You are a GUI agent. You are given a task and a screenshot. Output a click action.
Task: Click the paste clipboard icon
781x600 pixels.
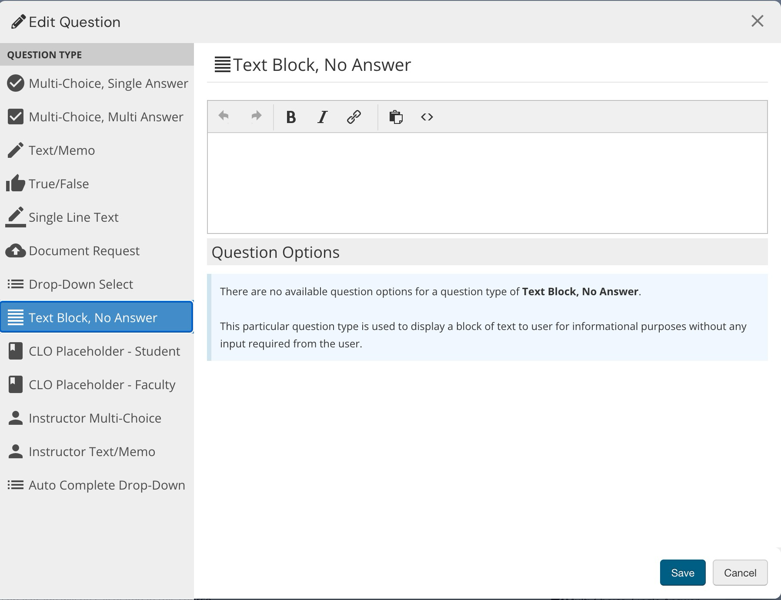(x=396, y=117)
